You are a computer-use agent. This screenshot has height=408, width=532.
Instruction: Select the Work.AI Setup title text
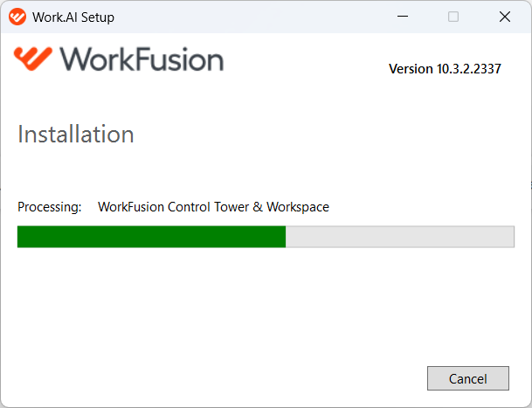[73, 17]
